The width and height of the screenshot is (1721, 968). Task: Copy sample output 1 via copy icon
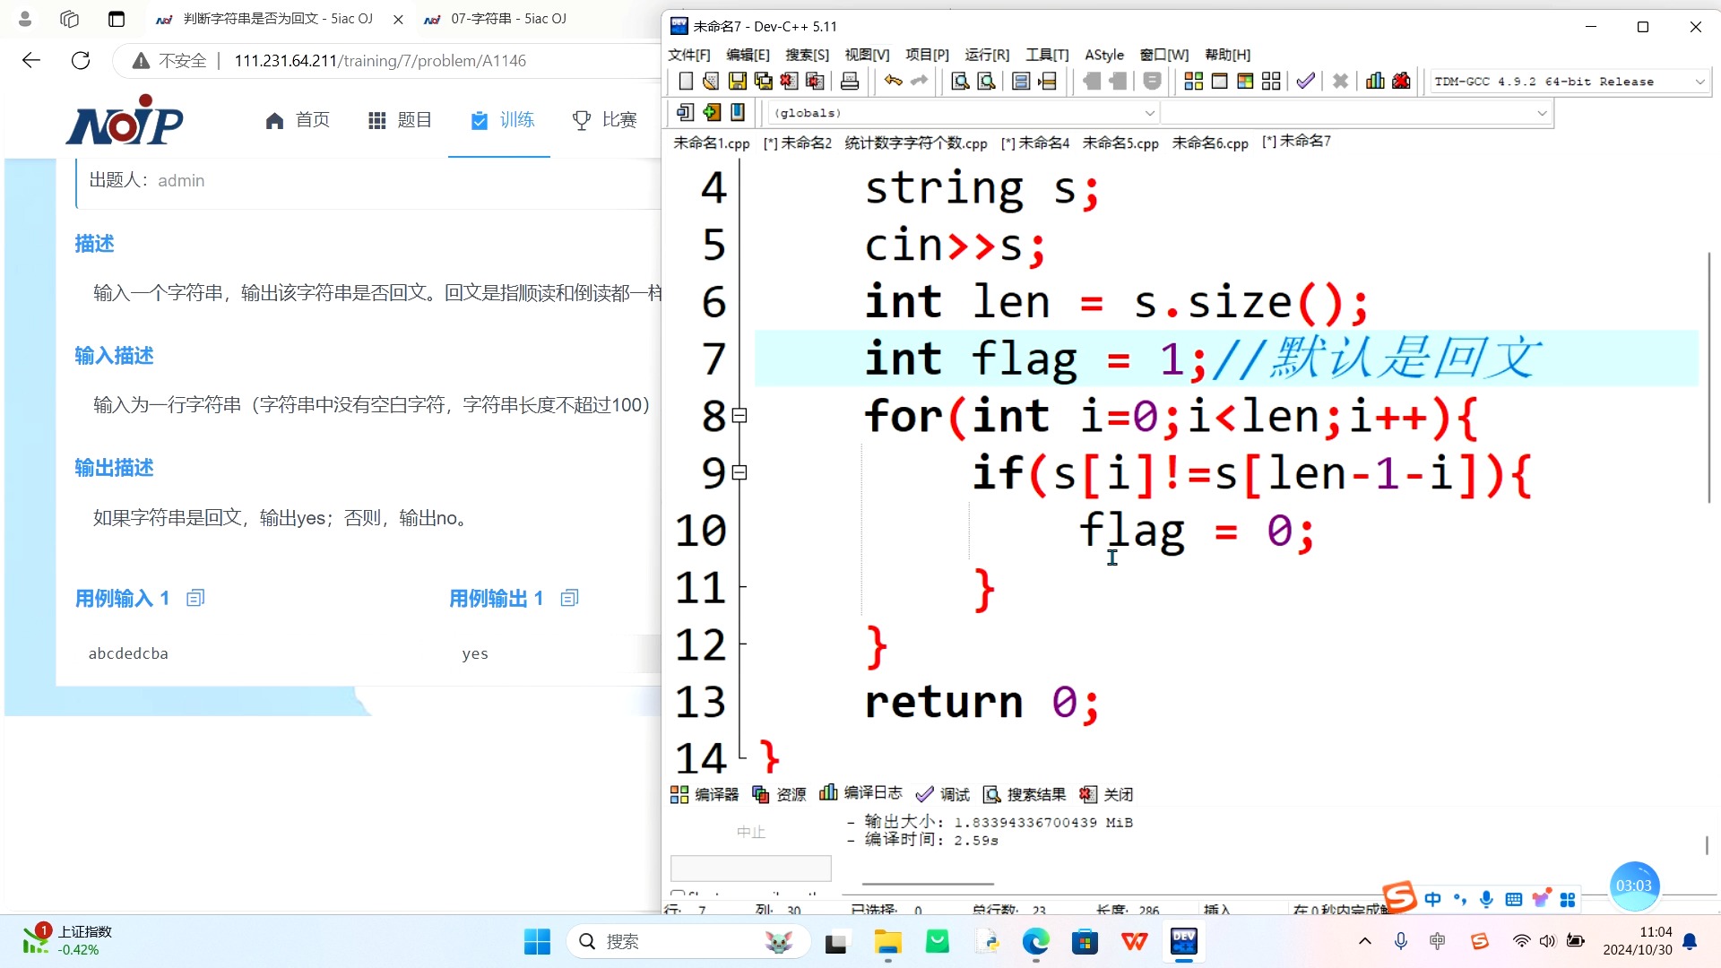(x=569, y=598)
